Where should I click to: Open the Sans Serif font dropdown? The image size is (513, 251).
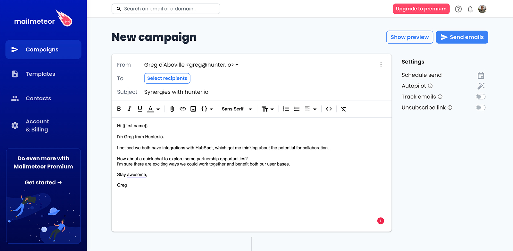click(x=237, y=109)
